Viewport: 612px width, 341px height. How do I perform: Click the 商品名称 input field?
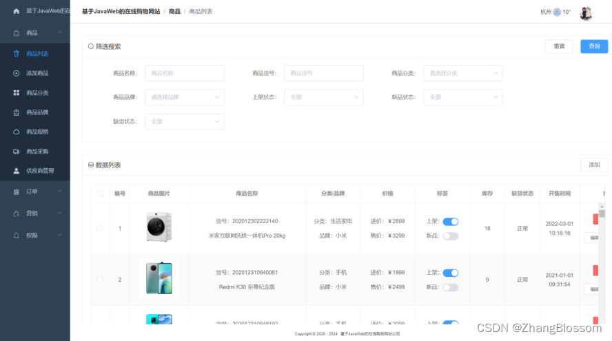[x=184, y=73]
